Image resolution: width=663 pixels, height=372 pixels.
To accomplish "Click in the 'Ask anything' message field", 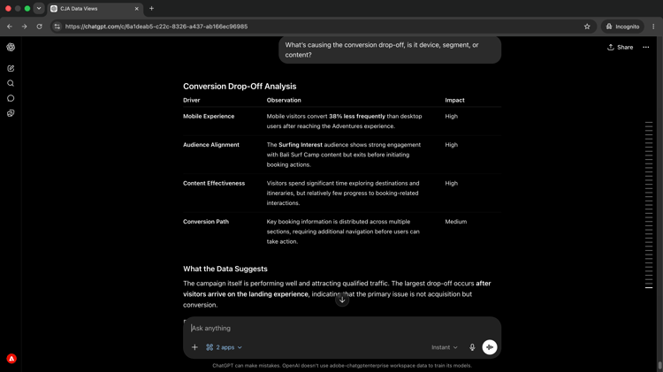I will 342,328.
